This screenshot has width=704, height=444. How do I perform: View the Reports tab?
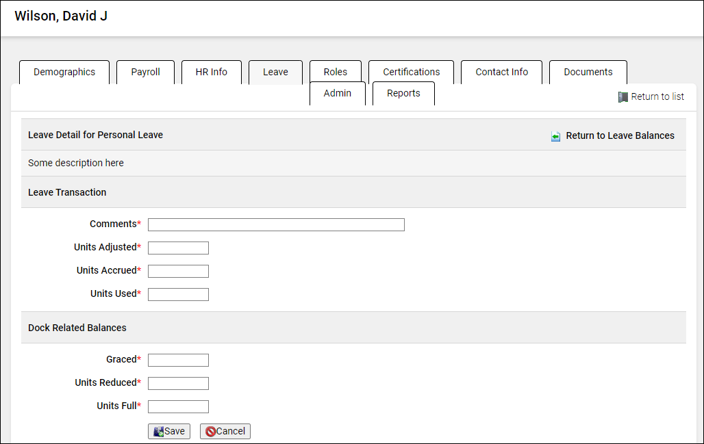click(403, 93)
